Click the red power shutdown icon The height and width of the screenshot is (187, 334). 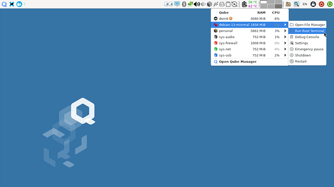tap(321, 4)
